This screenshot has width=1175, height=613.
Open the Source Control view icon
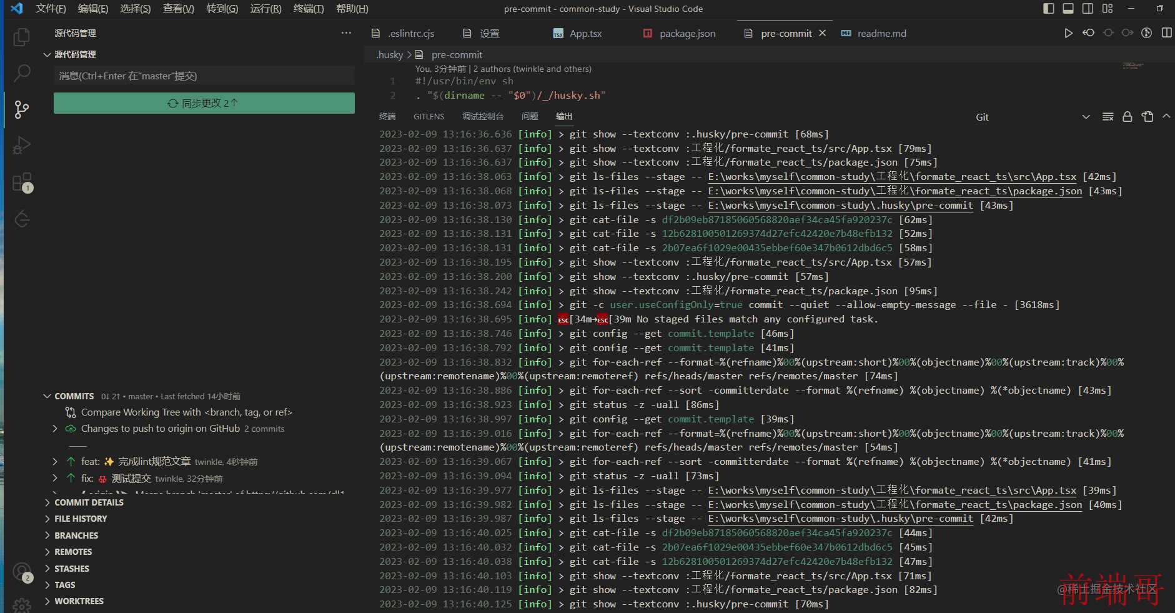point(22,109)
